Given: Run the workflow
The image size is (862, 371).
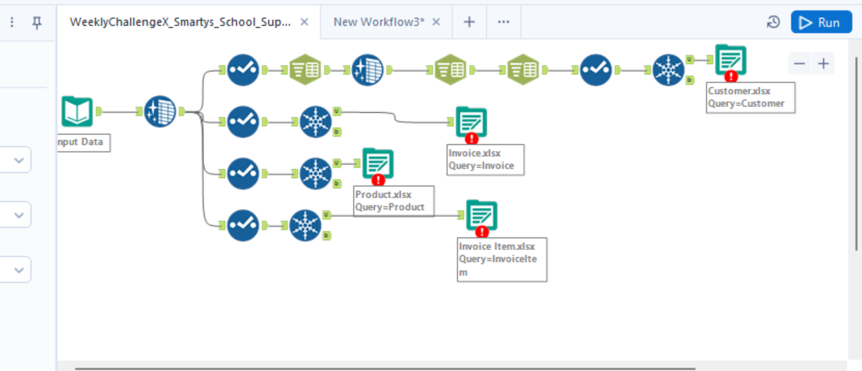Looking at the screenshot, I should click(821, 22).
